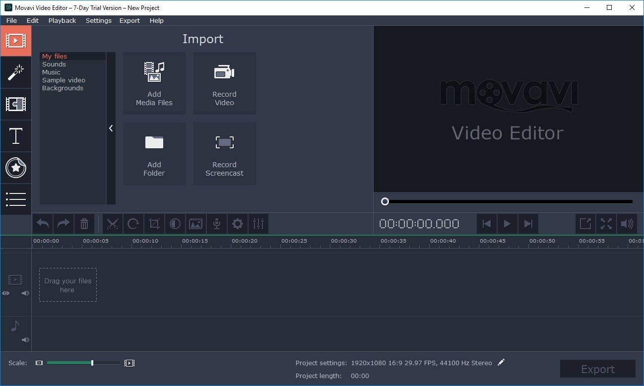This screenshot has height=386, width=644.
Task: Toggle video track visibility eye icon
Action: pos(5,293)
